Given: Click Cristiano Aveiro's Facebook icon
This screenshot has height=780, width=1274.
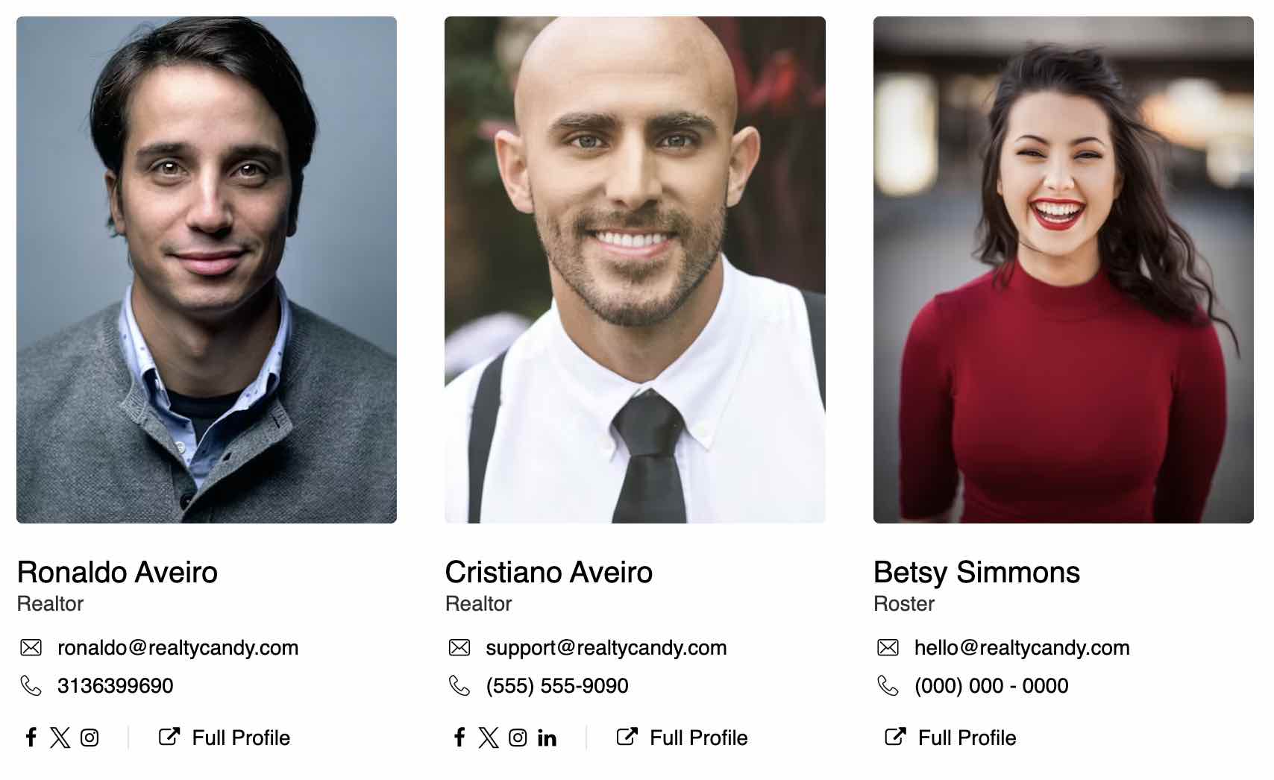Looking at the screenshot, I should coord(459,737).
